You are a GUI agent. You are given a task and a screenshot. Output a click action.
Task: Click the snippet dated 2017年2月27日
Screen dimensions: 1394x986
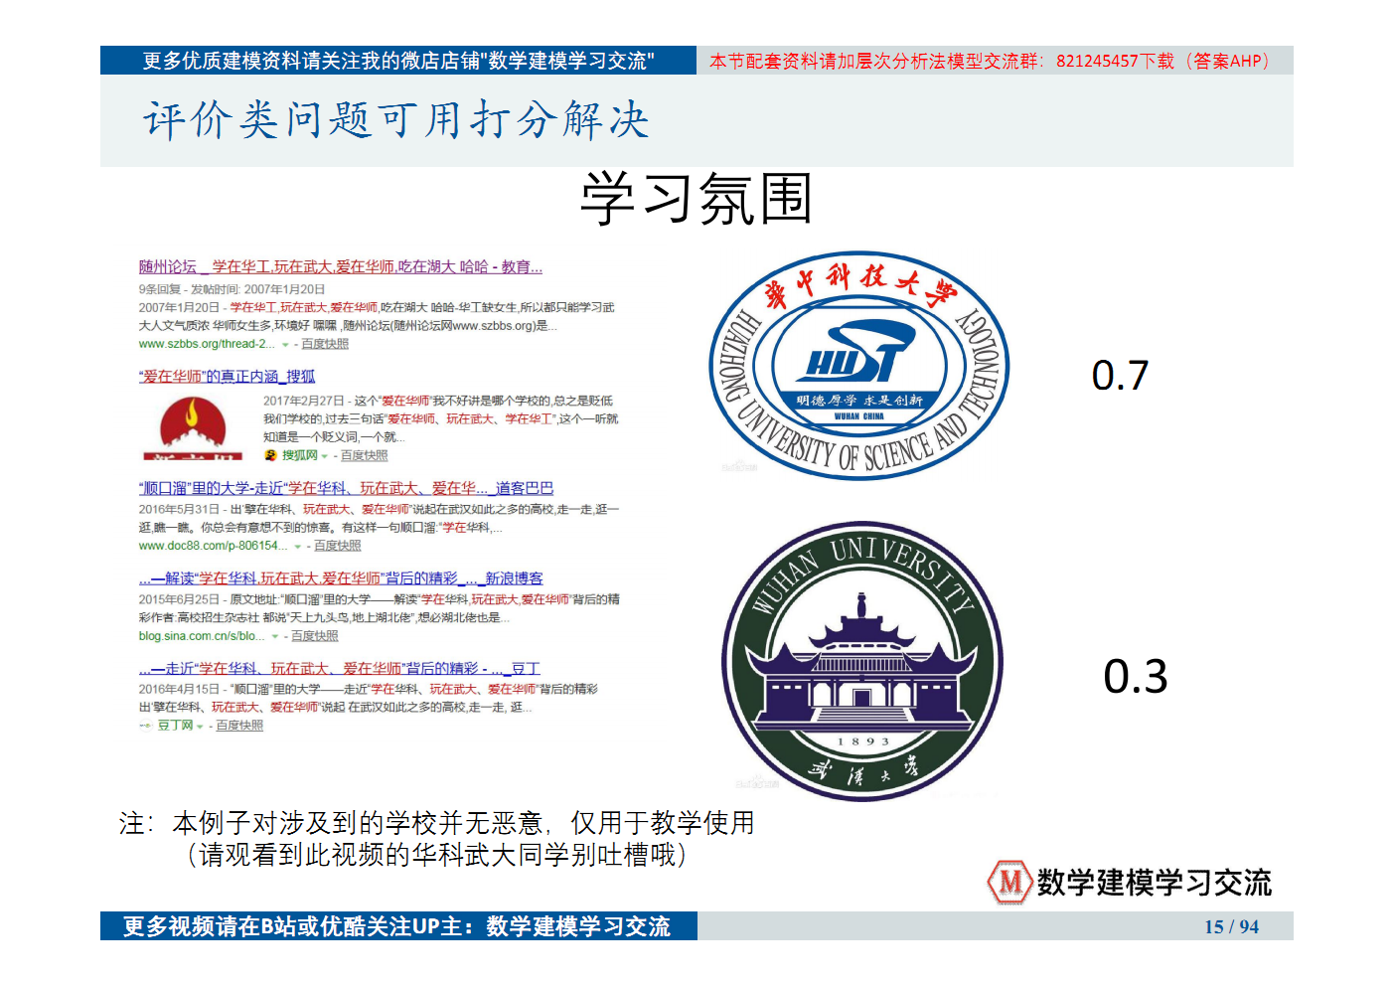pyautogui.click(x=440, y=418)
